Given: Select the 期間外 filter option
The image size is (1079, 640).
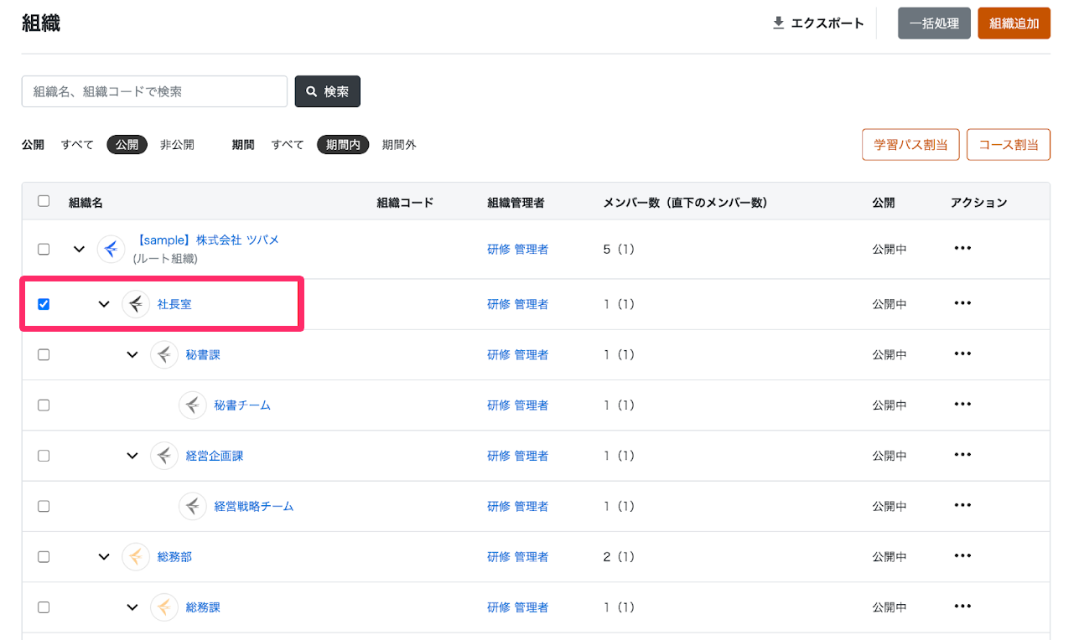Looking at the screenshot, I should pyautogui.click(x=399, y=145).
